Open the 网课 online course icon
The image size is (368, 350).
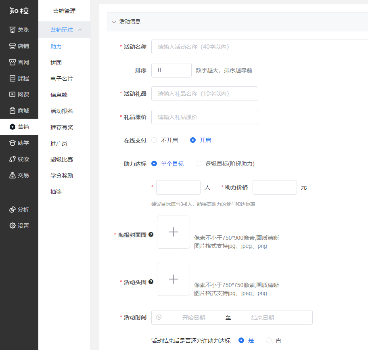coord(13,94)
